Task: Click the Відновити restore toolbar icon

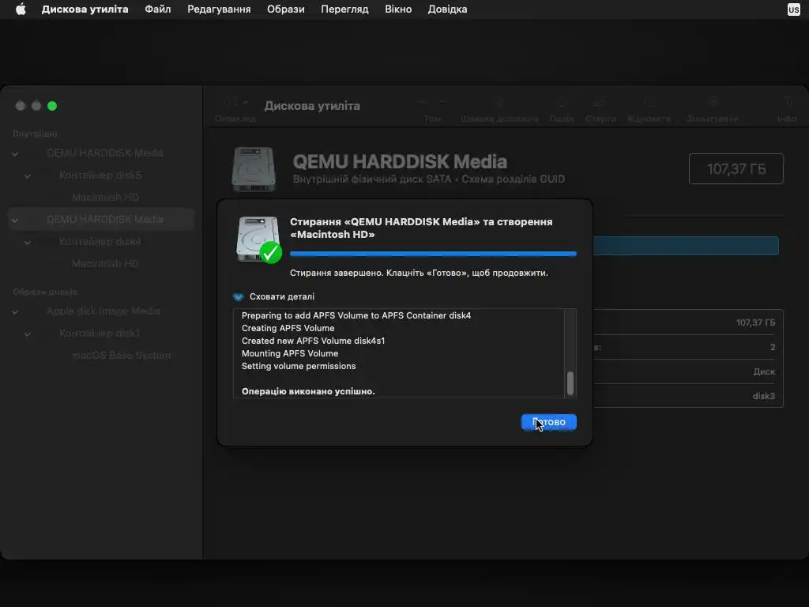Action: (x=649, y=103)
